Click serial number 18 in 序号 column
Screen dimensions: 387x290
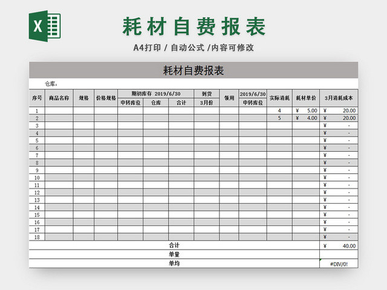tap(37, 237)
